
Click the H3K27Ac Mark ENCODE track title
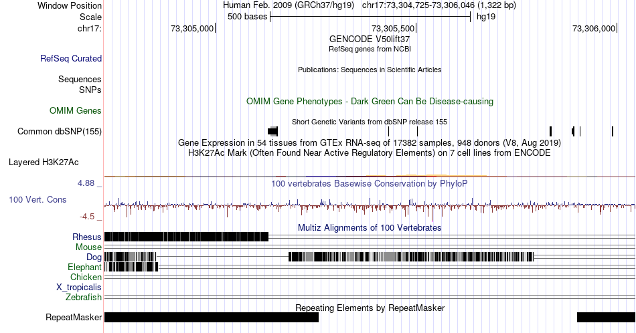370,153
